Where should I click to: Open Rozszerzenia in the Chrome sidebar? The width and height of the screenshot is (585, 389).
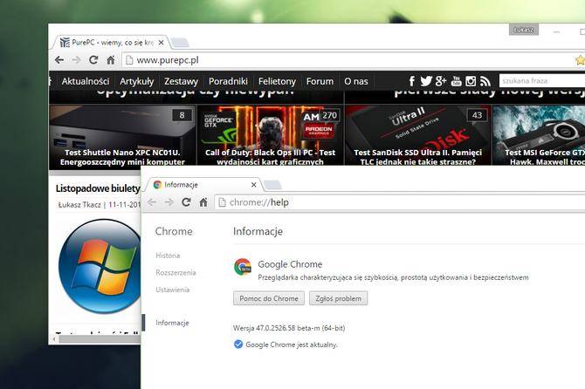coord(175,273)
